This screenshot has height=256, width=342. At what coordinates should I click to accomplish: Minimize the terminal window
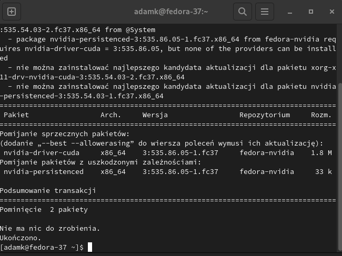coord(290,12)
